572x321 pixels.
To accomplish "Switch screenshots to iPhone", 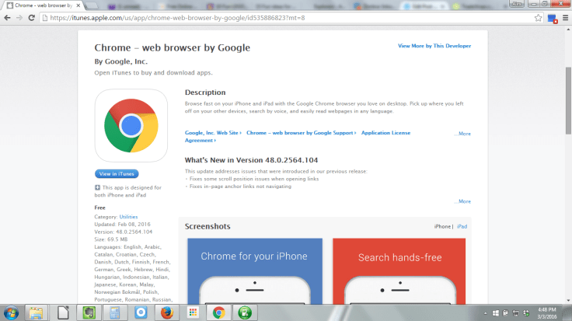I will click(442, 226).
